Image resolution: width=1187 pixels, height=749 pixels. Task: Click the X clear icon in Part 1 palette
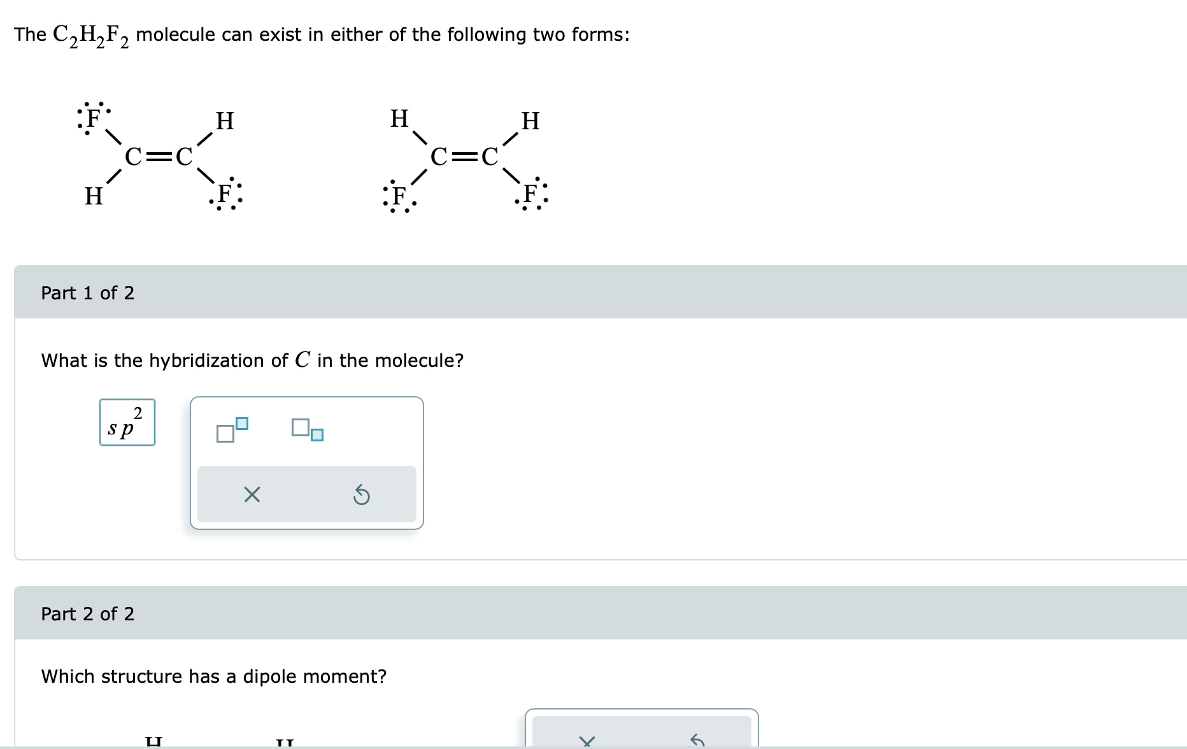pos(251,495)
